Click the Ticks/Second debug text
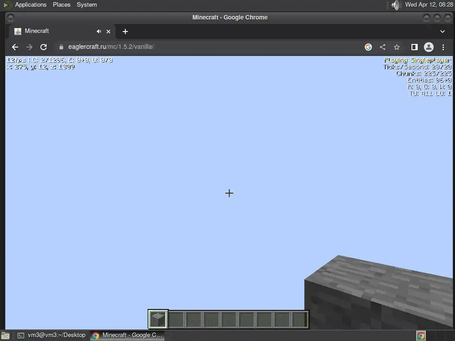 click(x=417, y=67)
